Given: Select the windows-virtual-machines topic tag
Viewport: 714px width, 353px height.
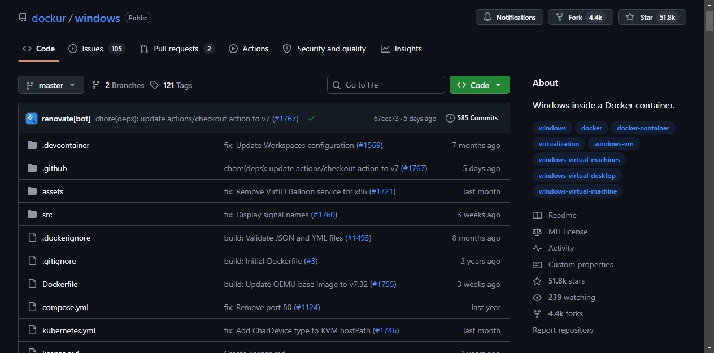Looking at the screenshot, I should (x=579, y=160).
